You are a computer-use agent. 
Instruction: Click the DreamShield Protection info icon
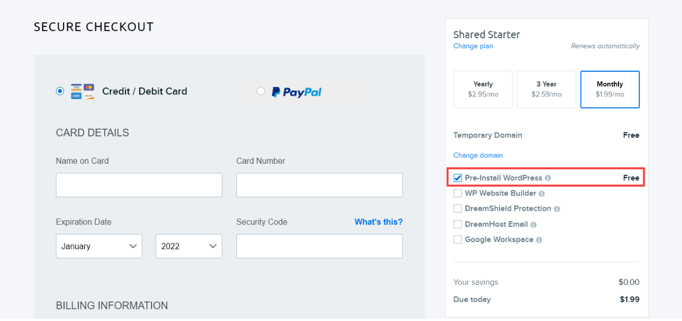pos(557,208)
